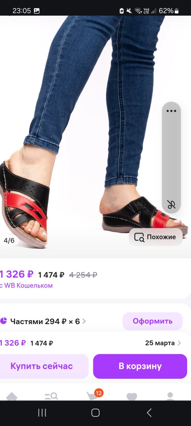Tap the Android recent apps button
The height and width of the screenshot is (426, 191).
[42, 413]
